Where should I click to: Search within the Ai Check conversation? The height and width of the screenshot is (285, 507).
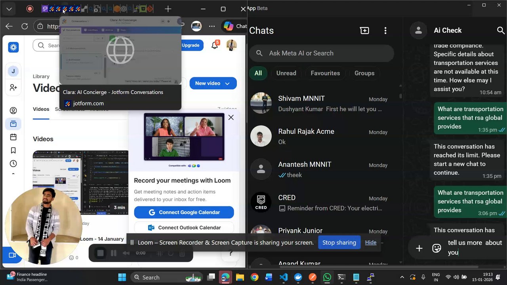tap(500, 30)
